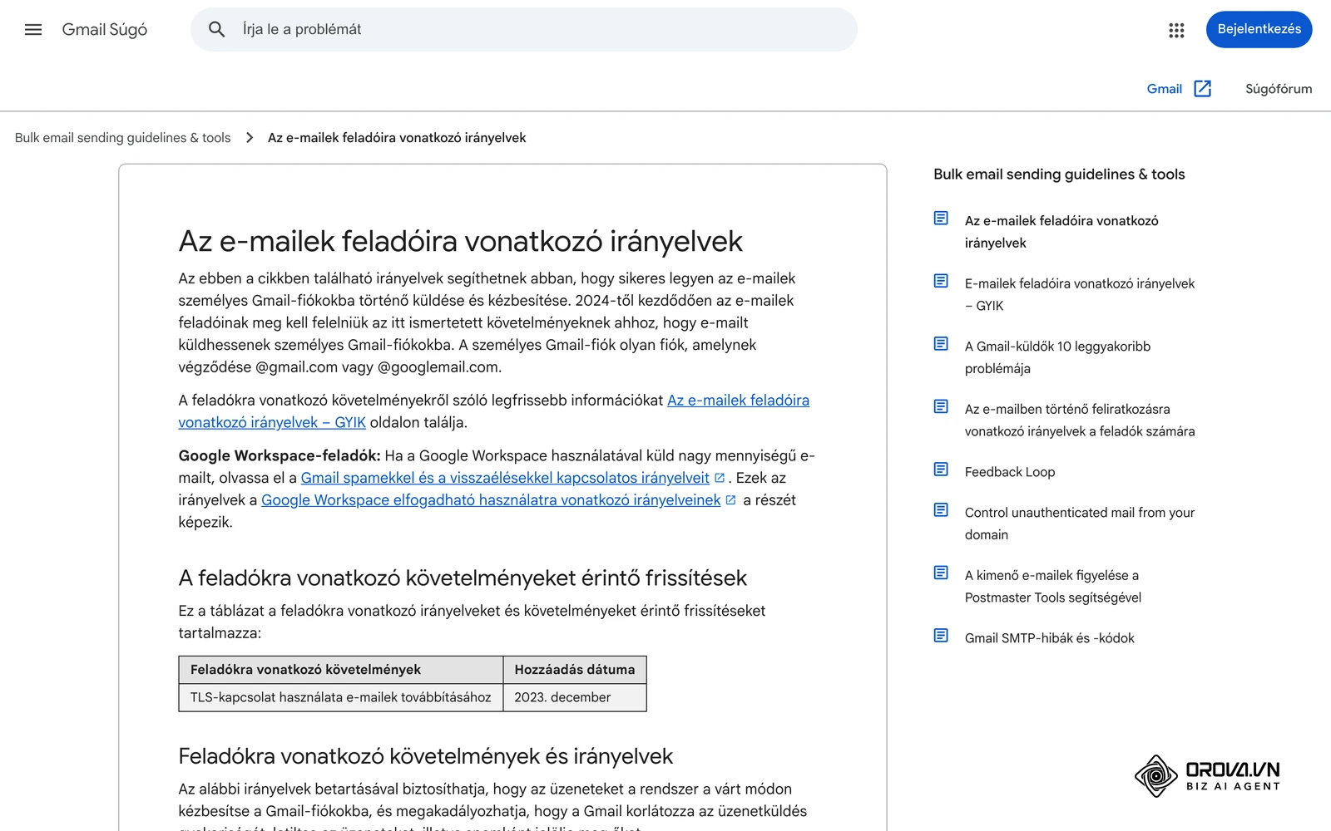Click article icon beside 'A Gmail-küldők 10 leggyakoribb problémája'

[x=941, y=344]
